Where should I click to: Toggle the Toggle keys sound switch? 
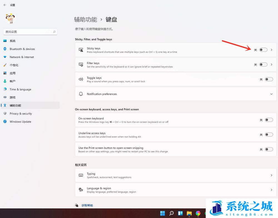tap(269, 79)
